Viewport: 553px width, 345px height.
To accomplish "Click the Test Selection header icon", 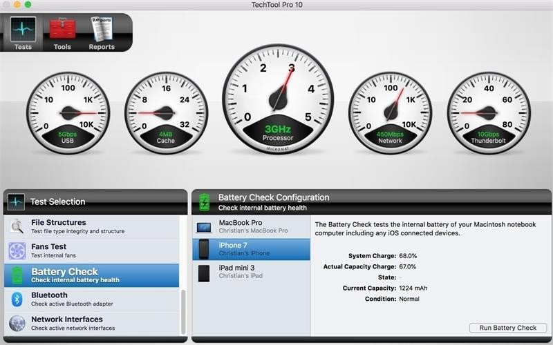I will 16,201.
